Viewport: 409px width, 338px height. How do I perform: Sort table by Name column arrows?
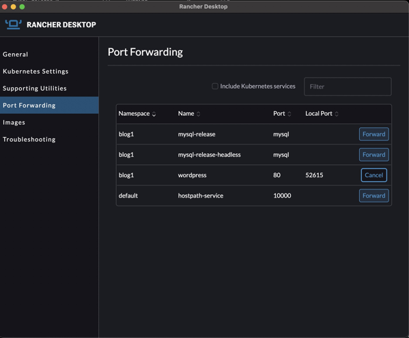click(198, 114)
